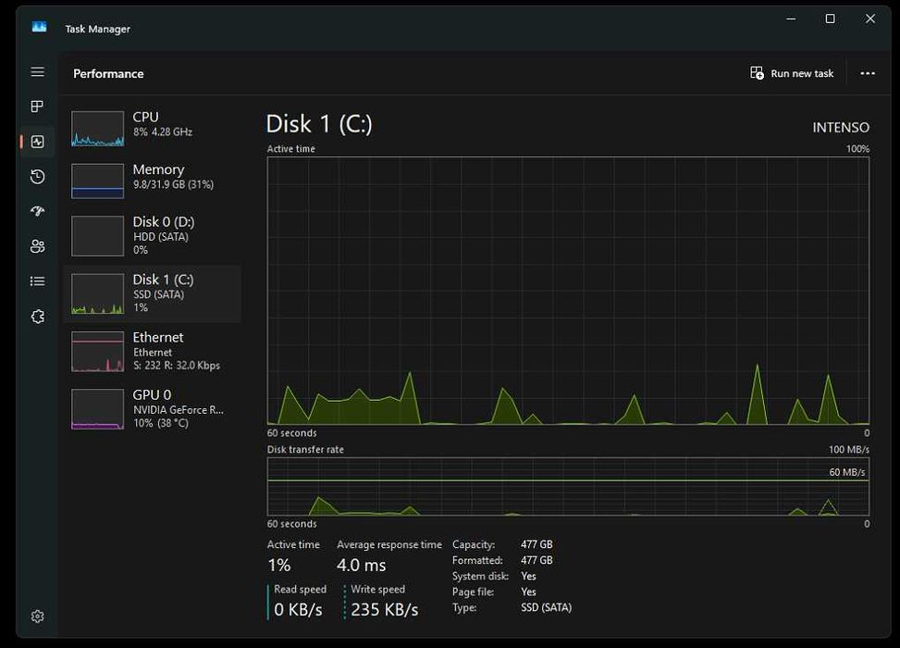The height and width of the screenshot is (648, 900).
Task: Open the Services puzzle icon
Action: [37, 317]
